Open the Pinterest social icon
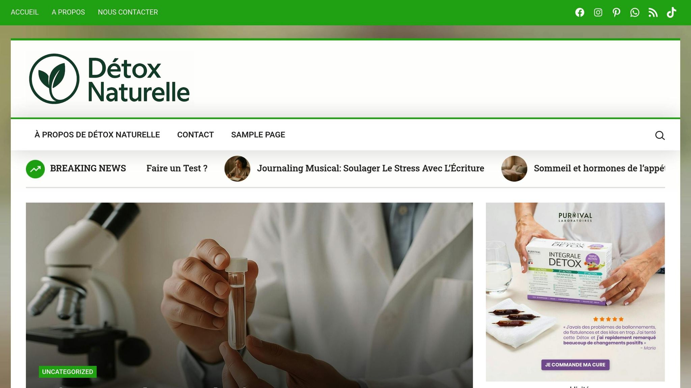Image resolution: width=691 pixels, height=388 pixels. [616, 12]
